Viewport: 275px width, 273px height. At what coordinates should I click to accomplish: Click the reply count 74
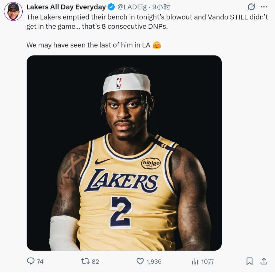tap(40, 261)
